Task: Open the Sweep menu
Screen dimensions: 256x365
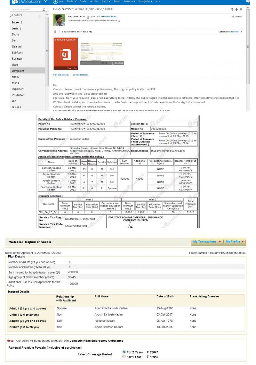Action: (x=117, y=1)
